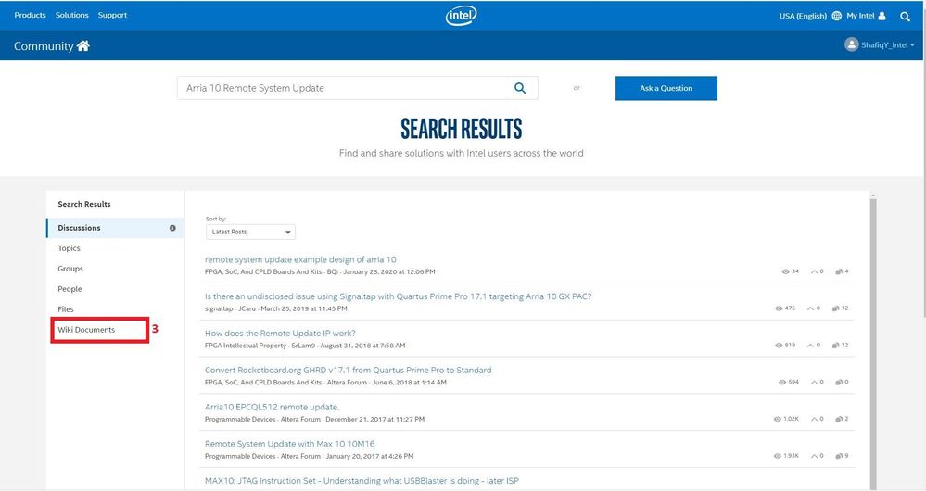The height and width of the screenshot is (491, 926).
Task: Open Convert Rocketboard.org GHRD v17.1 discussion
Action: (x=348, y=370)
